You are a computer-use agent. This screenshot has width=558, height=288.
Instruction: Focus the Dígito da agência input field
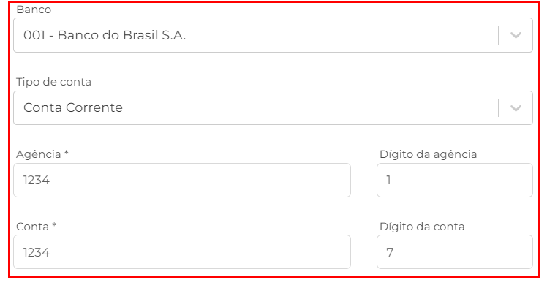point(455,181)
